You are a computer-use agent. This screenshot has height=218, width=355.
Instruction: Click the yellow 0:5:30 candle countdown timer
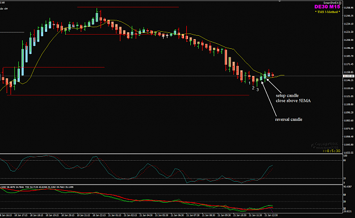click(332, 151)
